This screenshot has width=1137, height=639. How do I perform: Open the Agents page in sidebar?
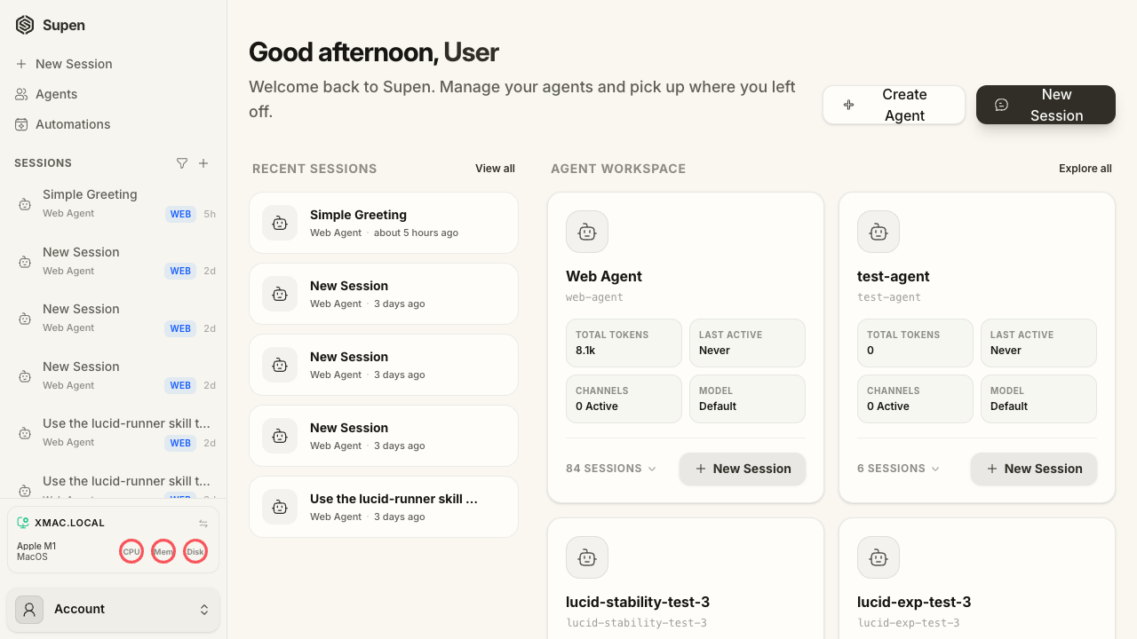tap(113, 94)
